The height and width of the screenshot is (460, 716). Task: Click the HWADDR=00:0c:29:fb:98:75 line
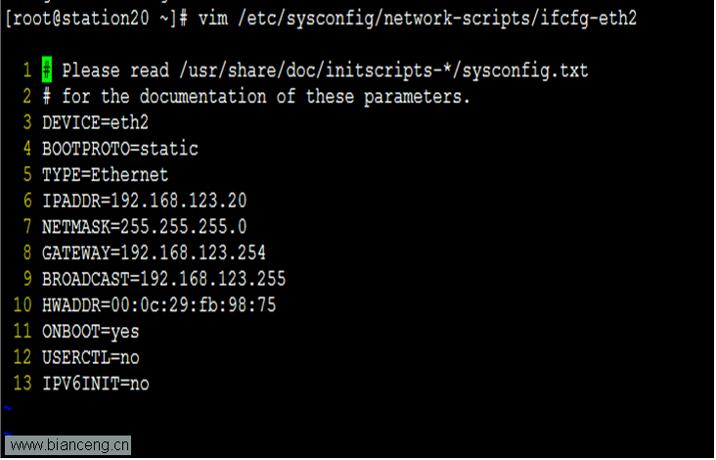point(158,305)
